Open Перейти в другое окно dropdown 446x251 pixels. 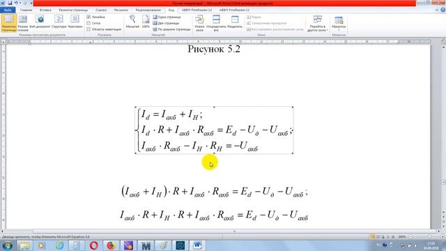click(x=318, y=23)
